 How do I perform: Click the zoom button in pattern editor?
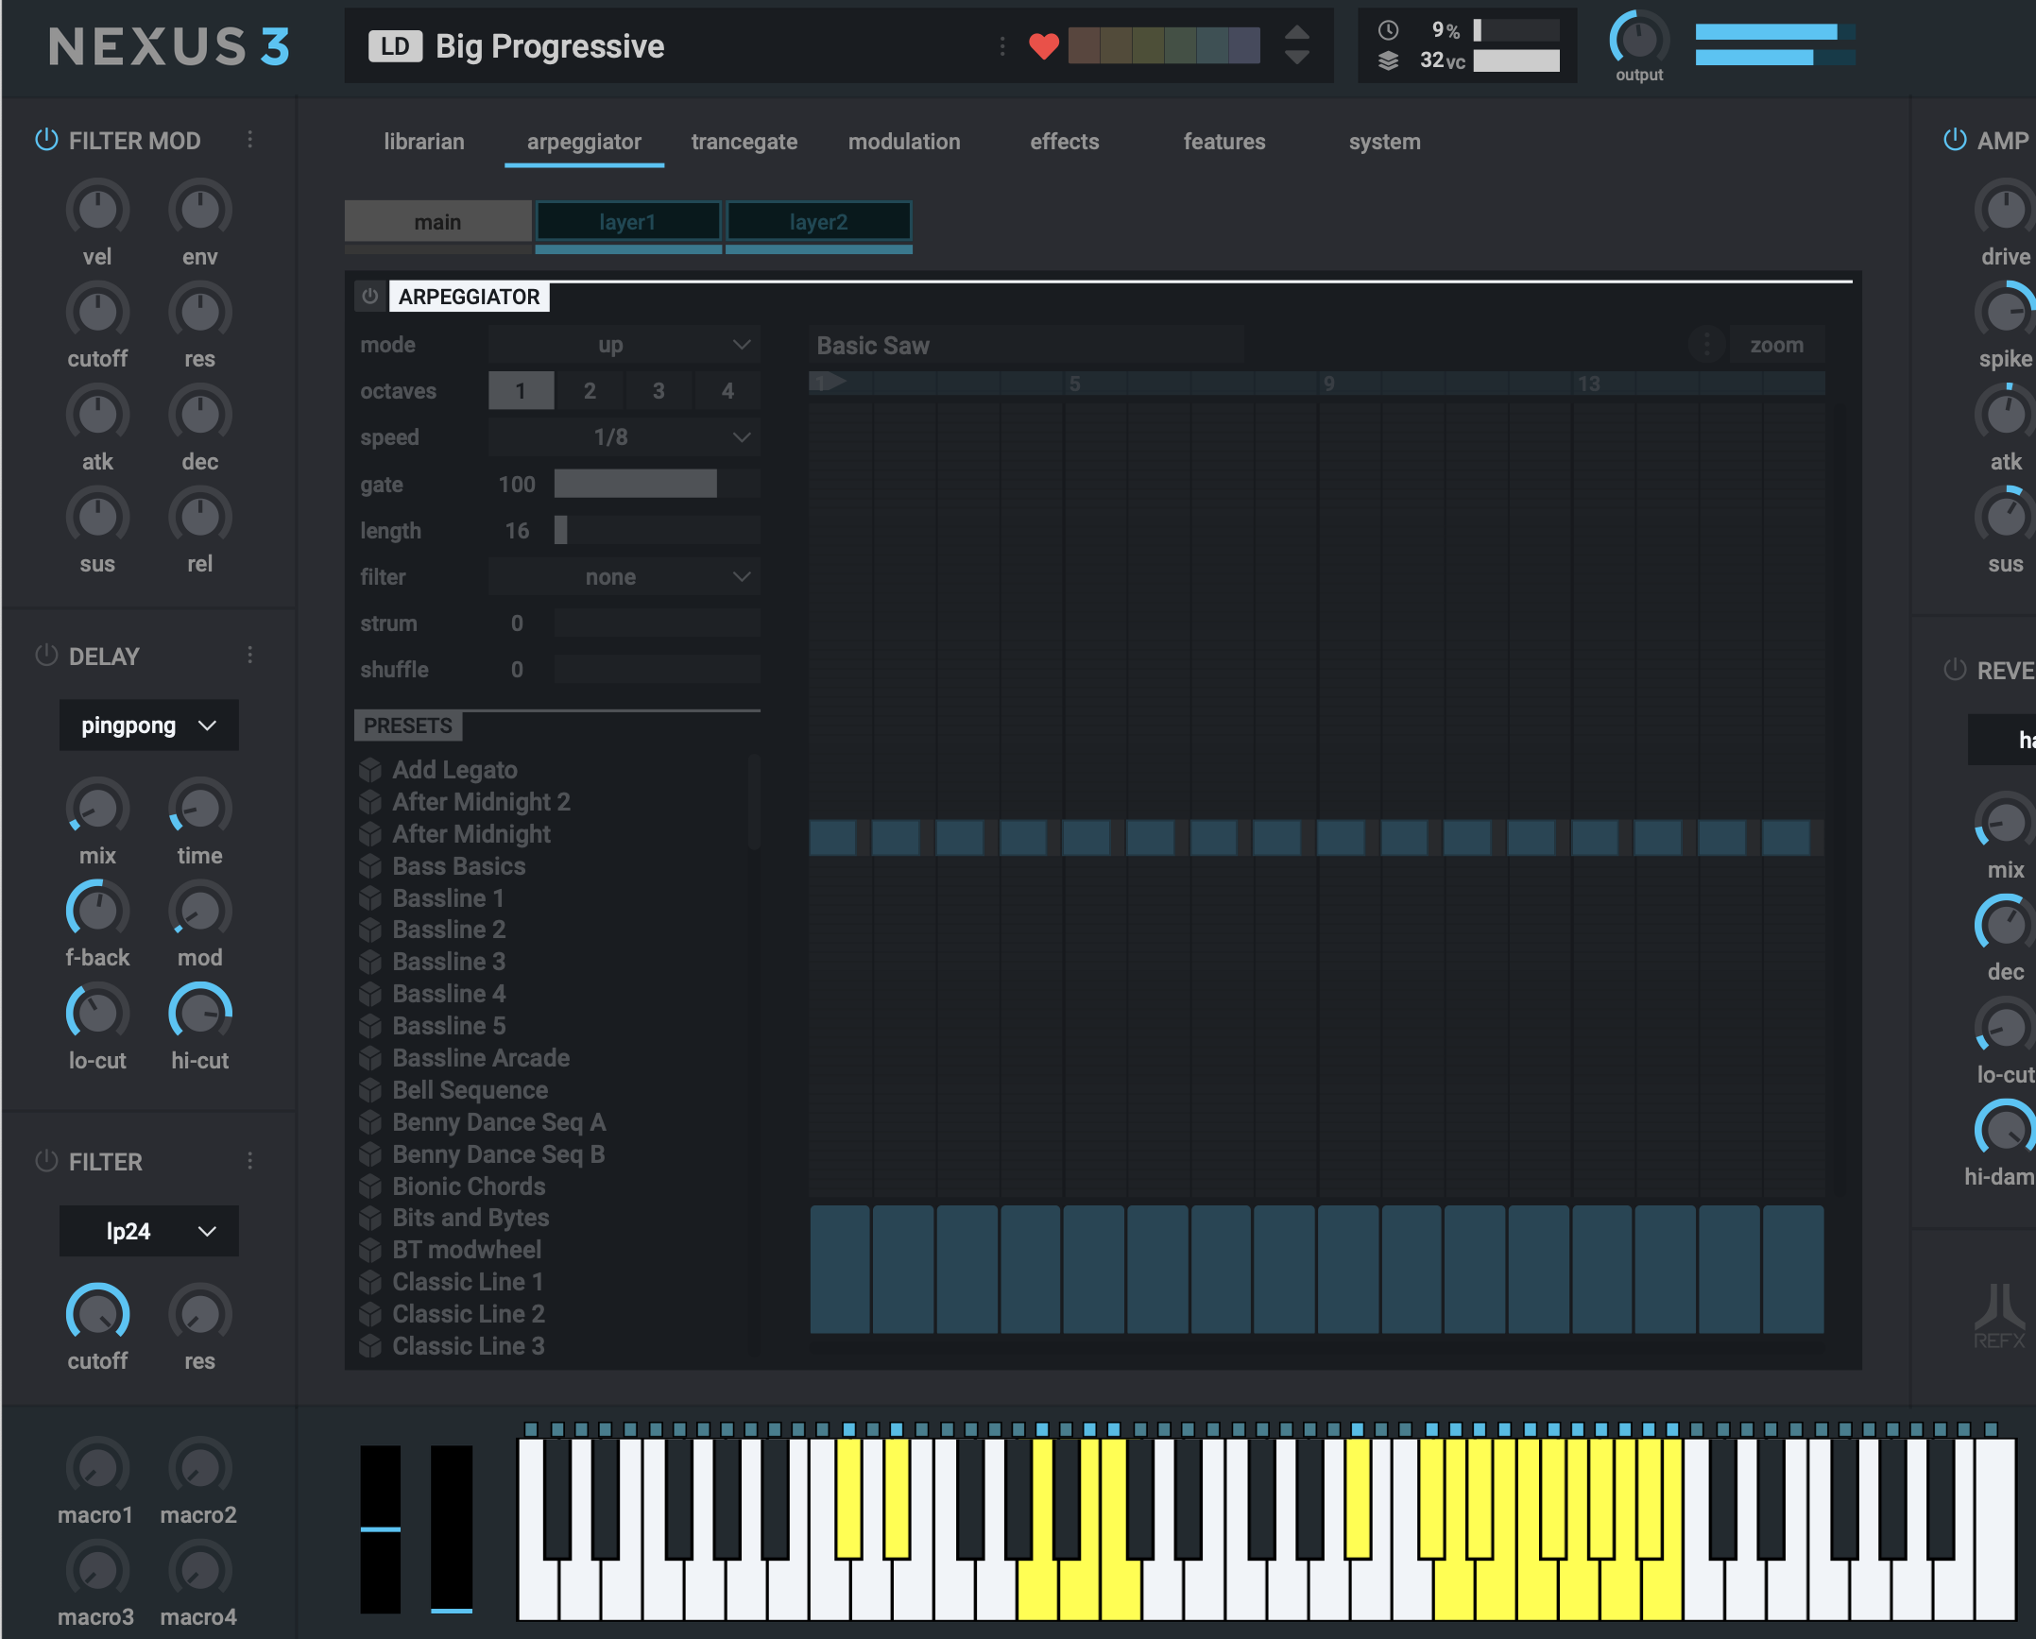point(1776,345)
